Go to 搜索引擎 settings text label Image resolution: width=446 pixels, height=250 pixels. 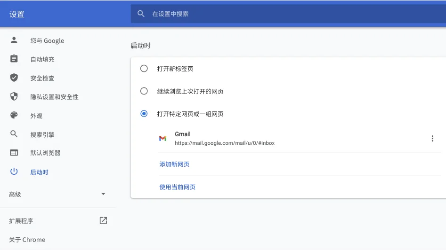(42, 134)
